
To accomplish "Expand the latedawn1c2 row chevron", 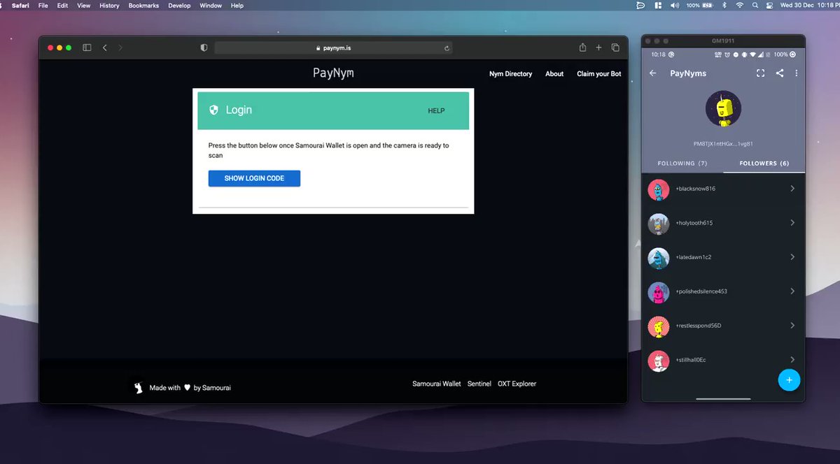I will coord(792,257).
